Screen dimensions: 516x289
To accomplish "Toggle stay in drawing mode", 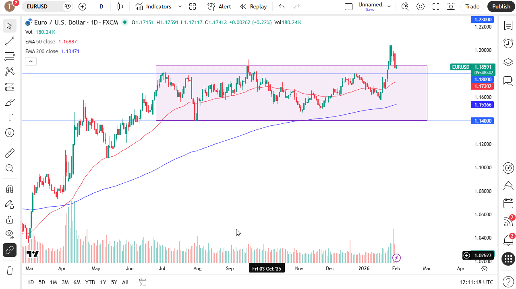I will click(x=10, y=204).
